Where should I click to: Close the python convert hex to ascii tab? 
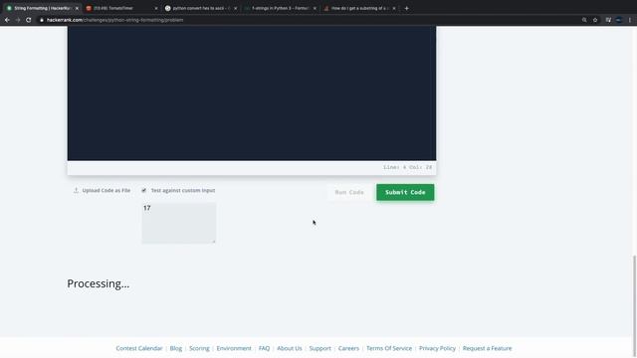tap(235, 8)
